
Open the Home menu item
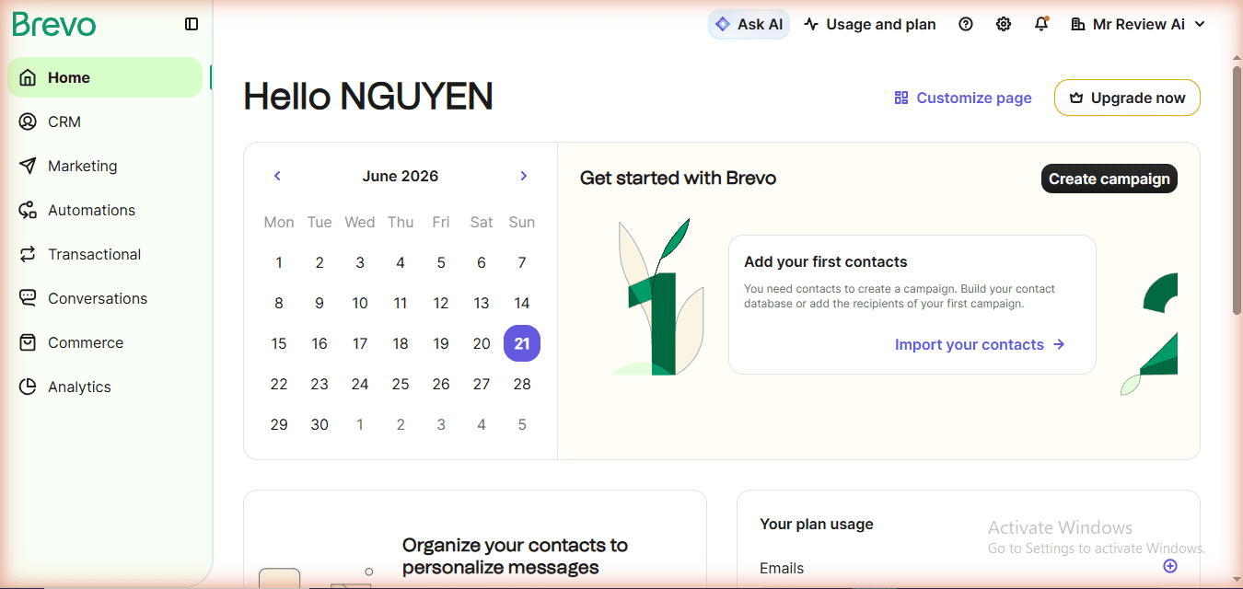(x=105, y=77)
